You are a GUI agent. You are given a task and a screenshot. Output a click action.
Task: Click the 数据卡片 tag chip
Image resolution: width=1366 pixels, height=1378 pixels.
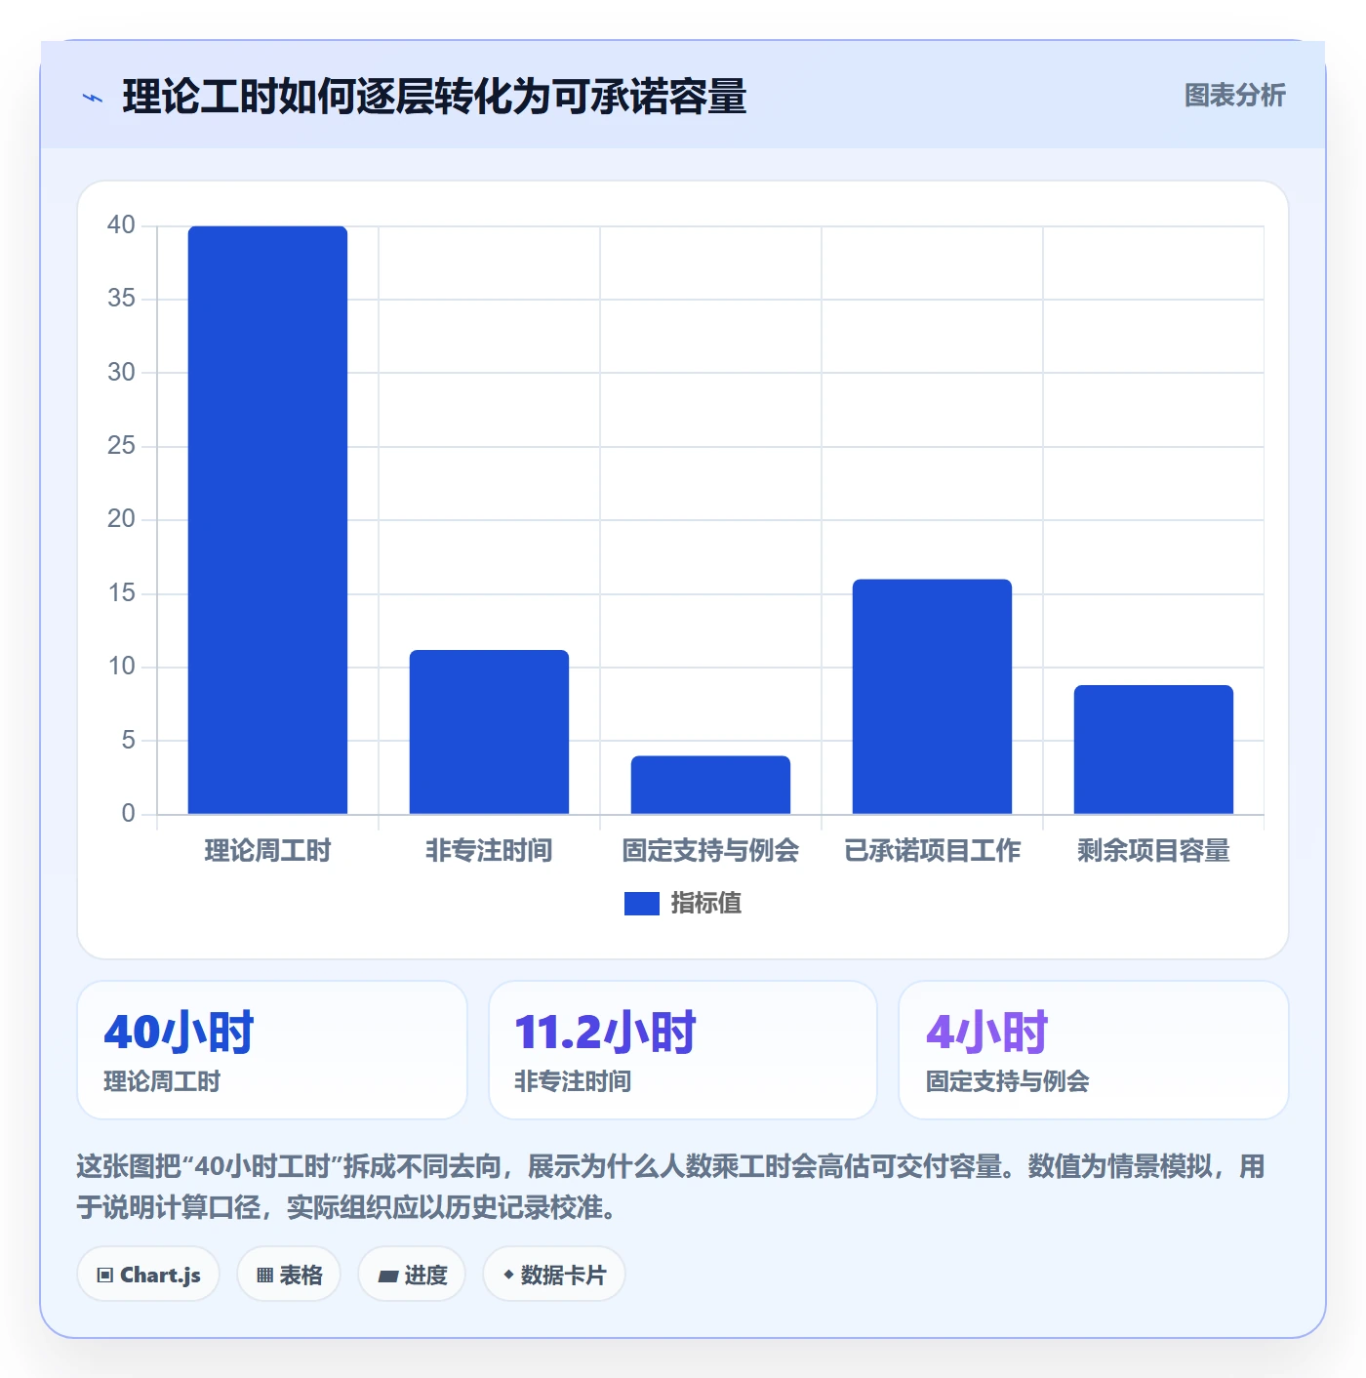click(x=554, y=1275)
